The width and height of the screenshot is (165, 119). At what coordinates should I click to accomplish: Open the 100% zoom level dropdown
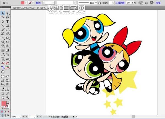click(x=20, y=117)
